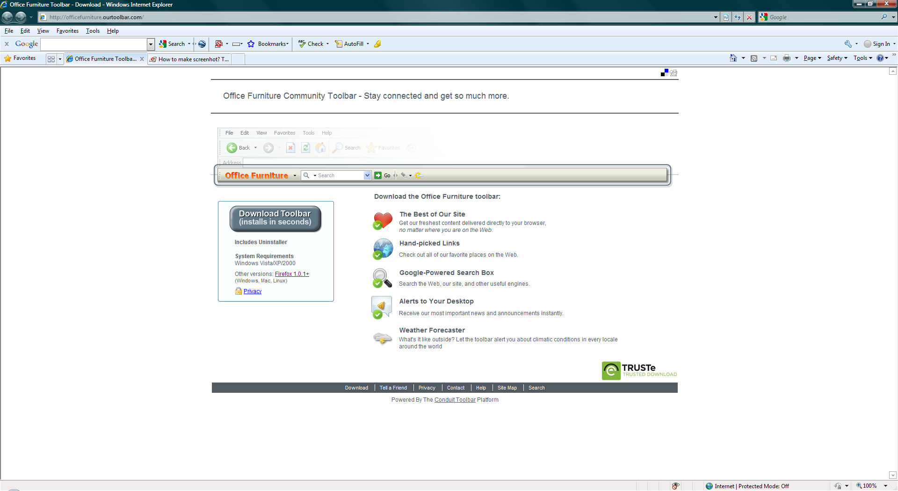The width and height of the screenshot is (898, 491).
Task: Open the Print button dropdown arrow
Action: point(797,58)
